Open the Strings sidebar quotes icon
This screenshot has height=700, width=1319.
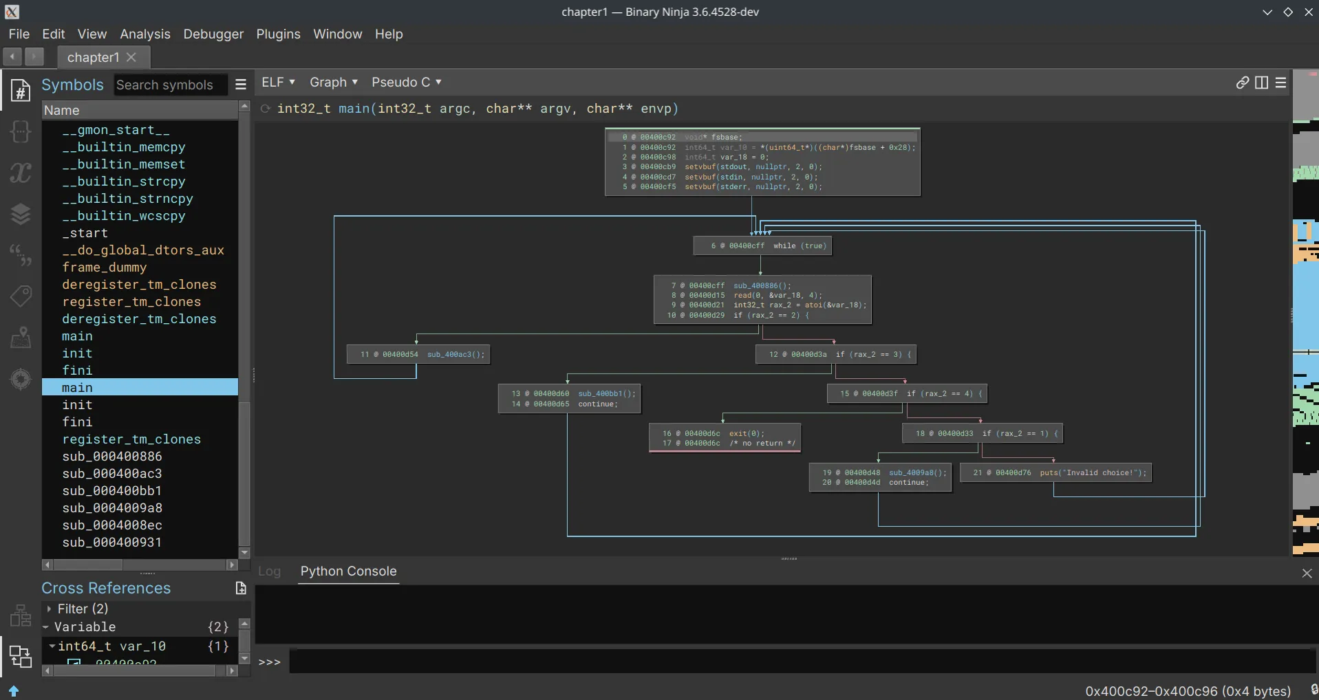pyautogui.click(x=21, y=255)
